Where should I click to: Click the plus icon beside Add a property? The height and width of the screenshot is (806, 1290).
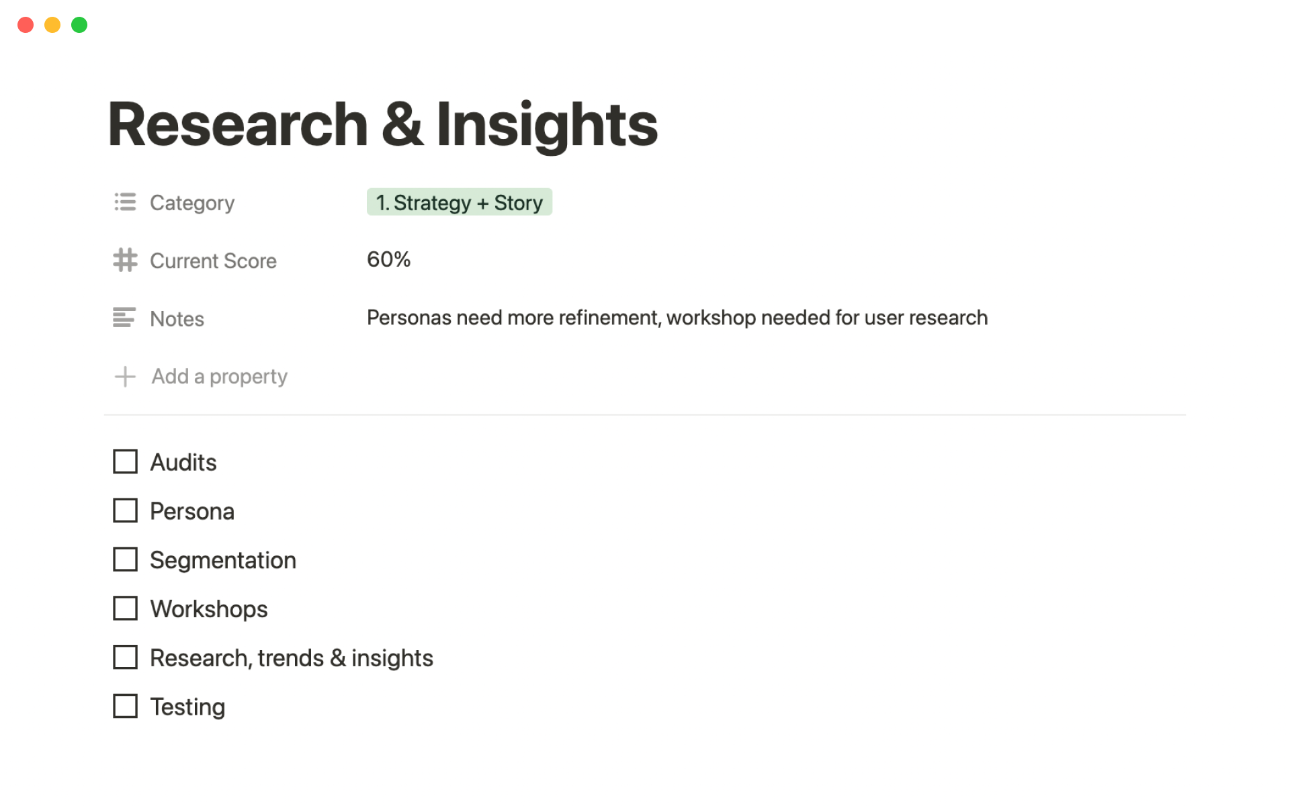(125, 376)
